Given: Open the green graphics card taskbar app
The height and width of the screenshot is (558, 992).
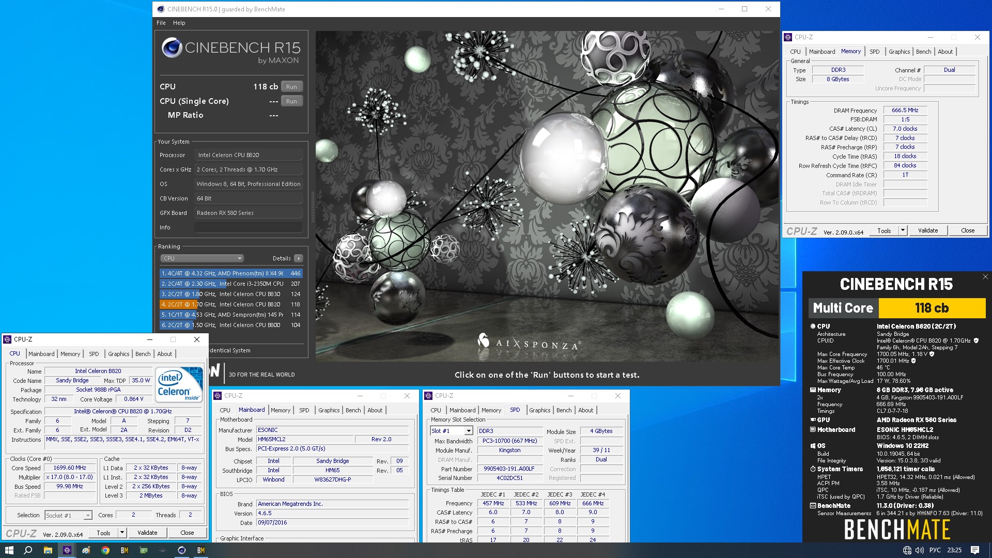Looking at the screenshot, I should point(144,550).
